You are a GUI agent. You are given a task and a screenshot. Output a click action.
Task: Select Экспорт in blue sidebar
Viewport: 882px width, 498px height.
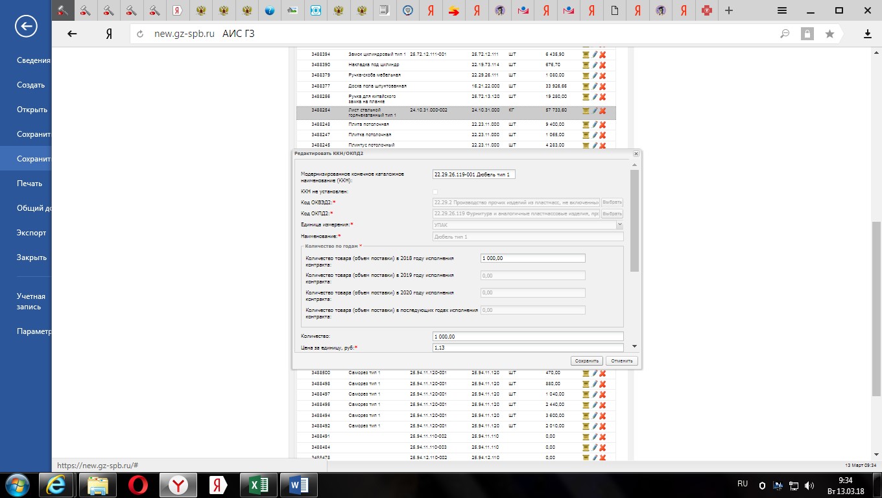point(32,233)
